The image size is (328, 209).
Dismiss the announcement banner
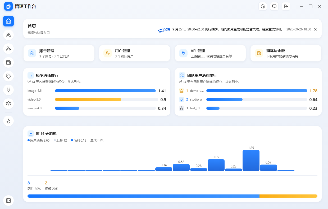315,29
